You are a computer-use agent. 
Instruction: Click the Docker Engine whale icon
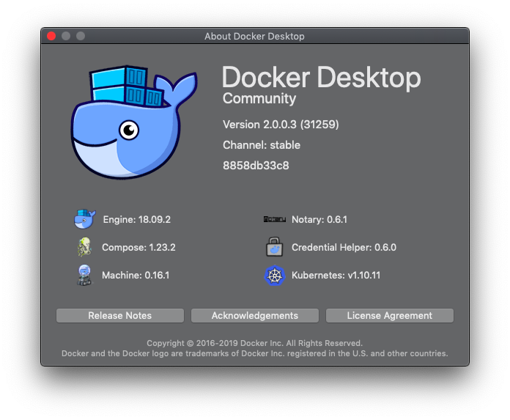[x=85, y=219]
